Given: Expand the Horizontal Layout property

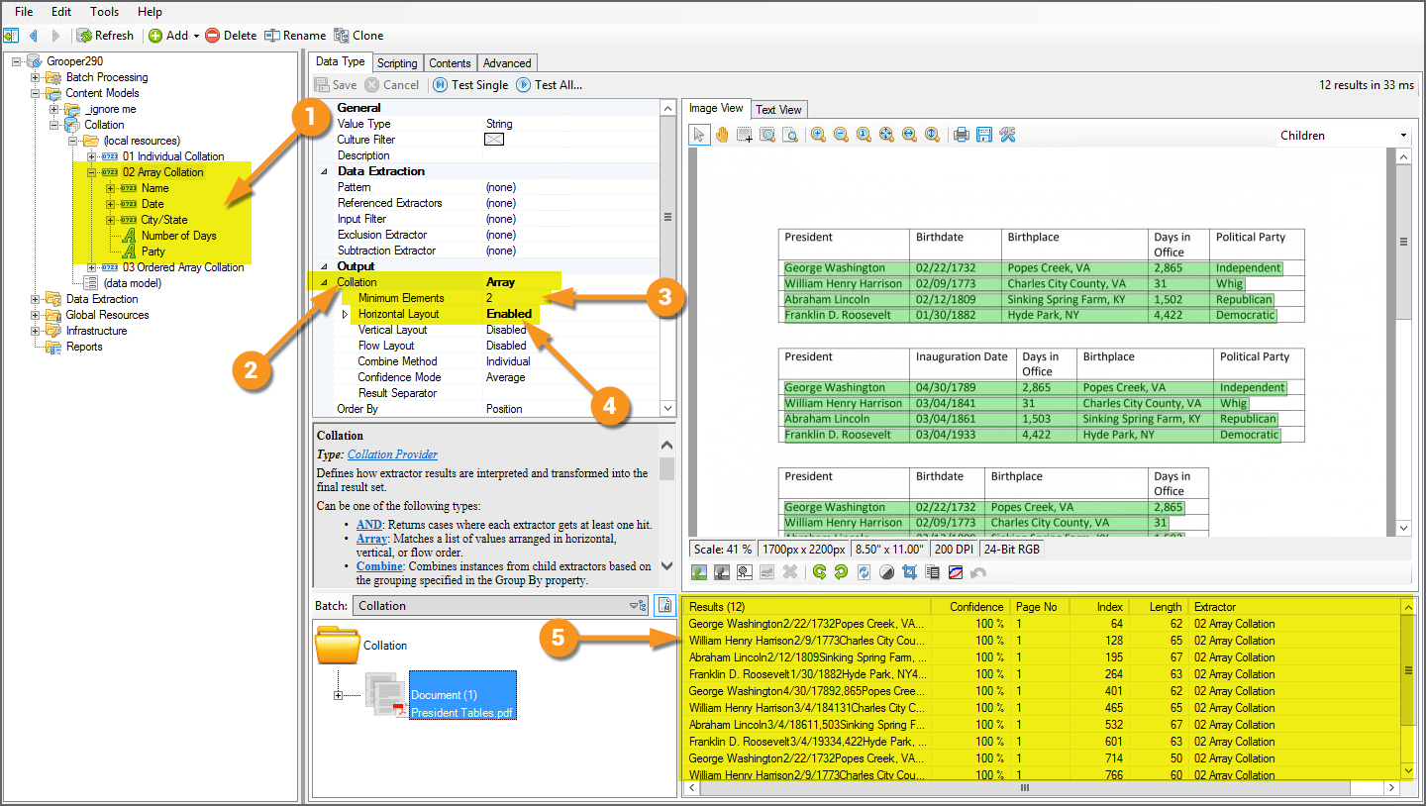Looking at the screenshot, I should 345,314.
